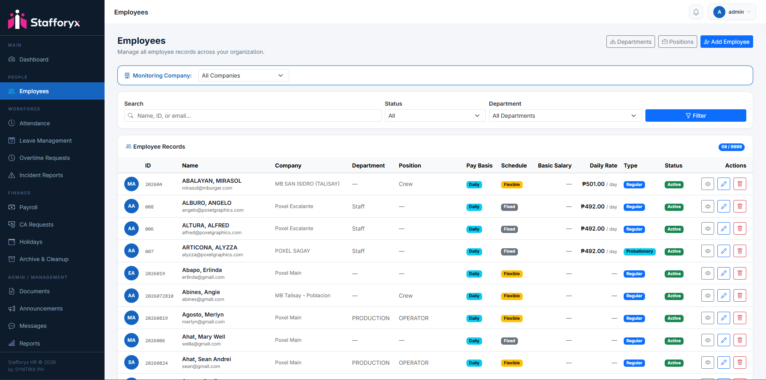Open Incident Reports page

pyautogui.click(x=52, y=175)
